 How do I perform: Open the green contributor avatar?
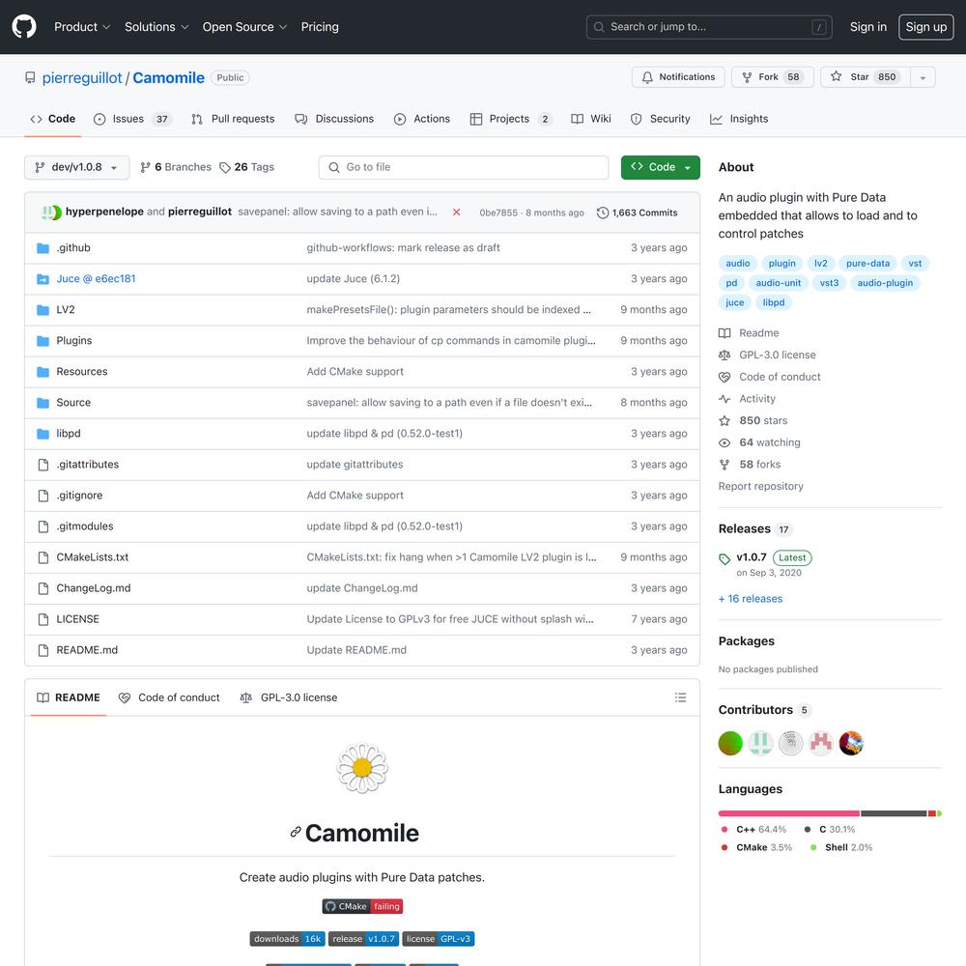pyautogui.click(x=730, y=743)
